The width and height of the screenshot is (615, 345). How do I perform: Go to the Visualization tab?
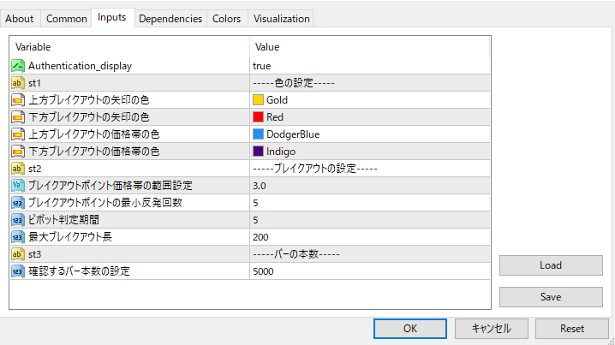click(282, 18)
